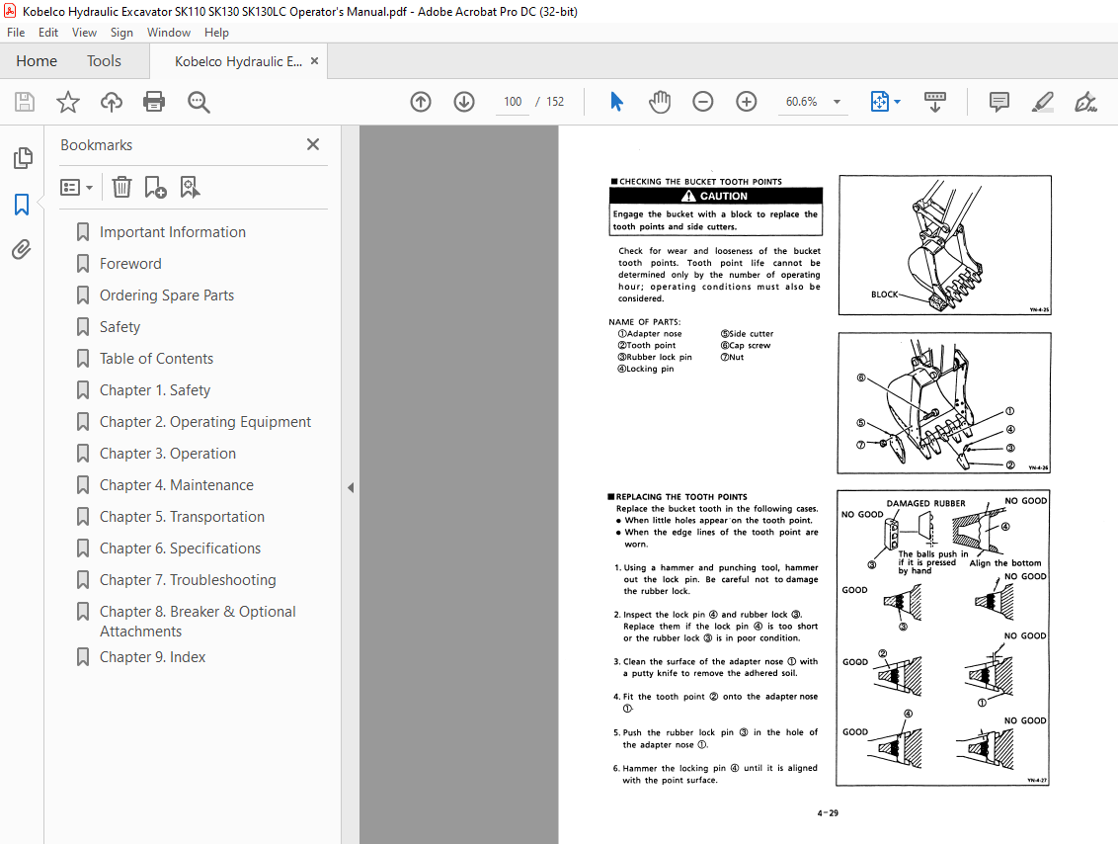
Task: Jump to Ordering Spare Parts bookmark
Action: point(167,295)
